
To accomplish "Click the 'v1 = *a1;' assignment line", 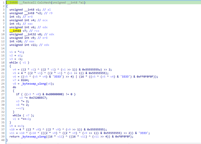I will click(x=17, y=52).
